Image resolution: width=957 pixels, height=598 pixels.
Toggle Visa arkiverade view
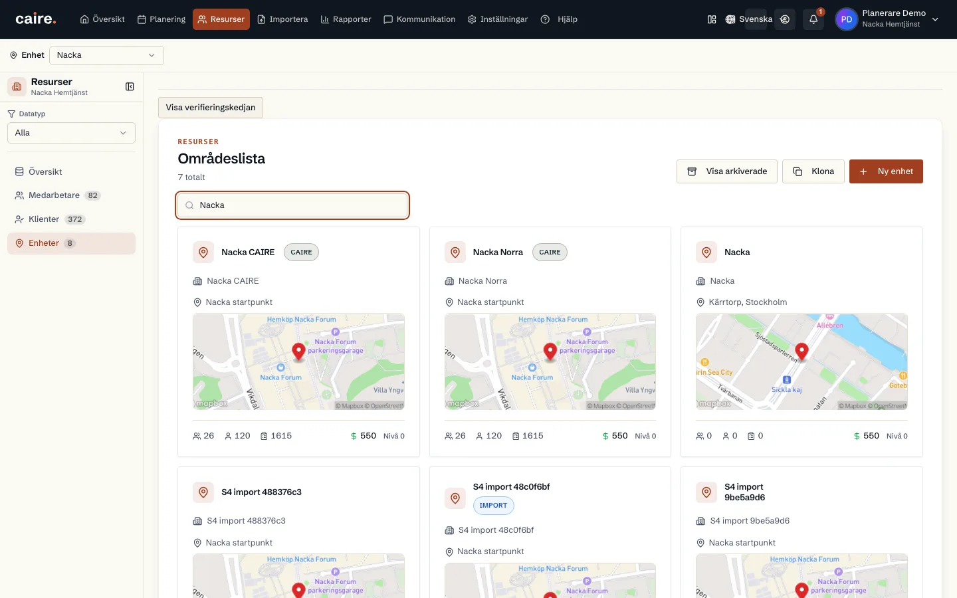click(x=727, y=171)
